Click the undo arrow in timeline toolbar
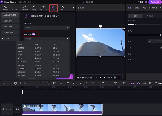Image resolution: width=162 pixels, height=116 pixels. click(3, 83)
